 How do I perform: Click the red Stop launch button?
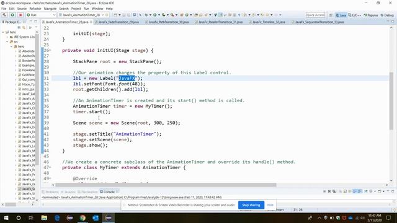(20, 15)
